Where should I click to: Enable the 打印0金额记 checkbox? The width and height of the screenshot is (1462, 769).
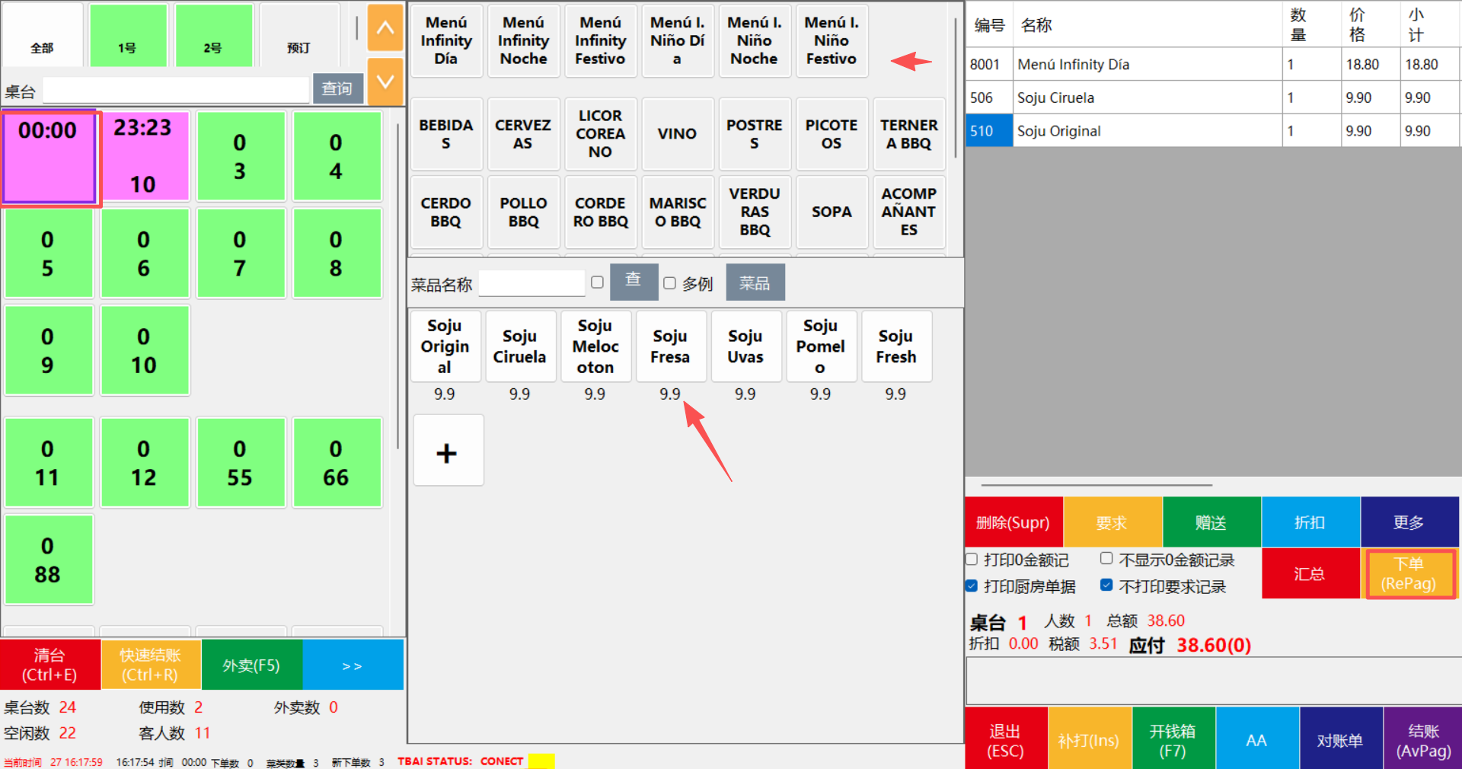click(972, 560)
